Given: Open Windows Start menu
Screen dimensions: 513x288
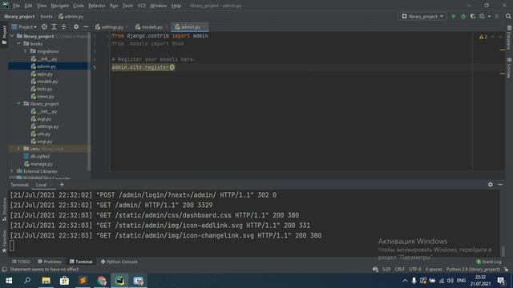Looking at the screenshot, I should click(x=9, y=281).
